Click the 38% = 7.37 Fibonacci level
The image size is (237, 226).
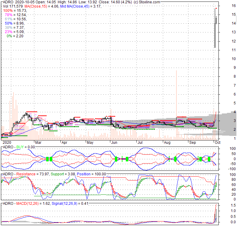coord(15,28)
